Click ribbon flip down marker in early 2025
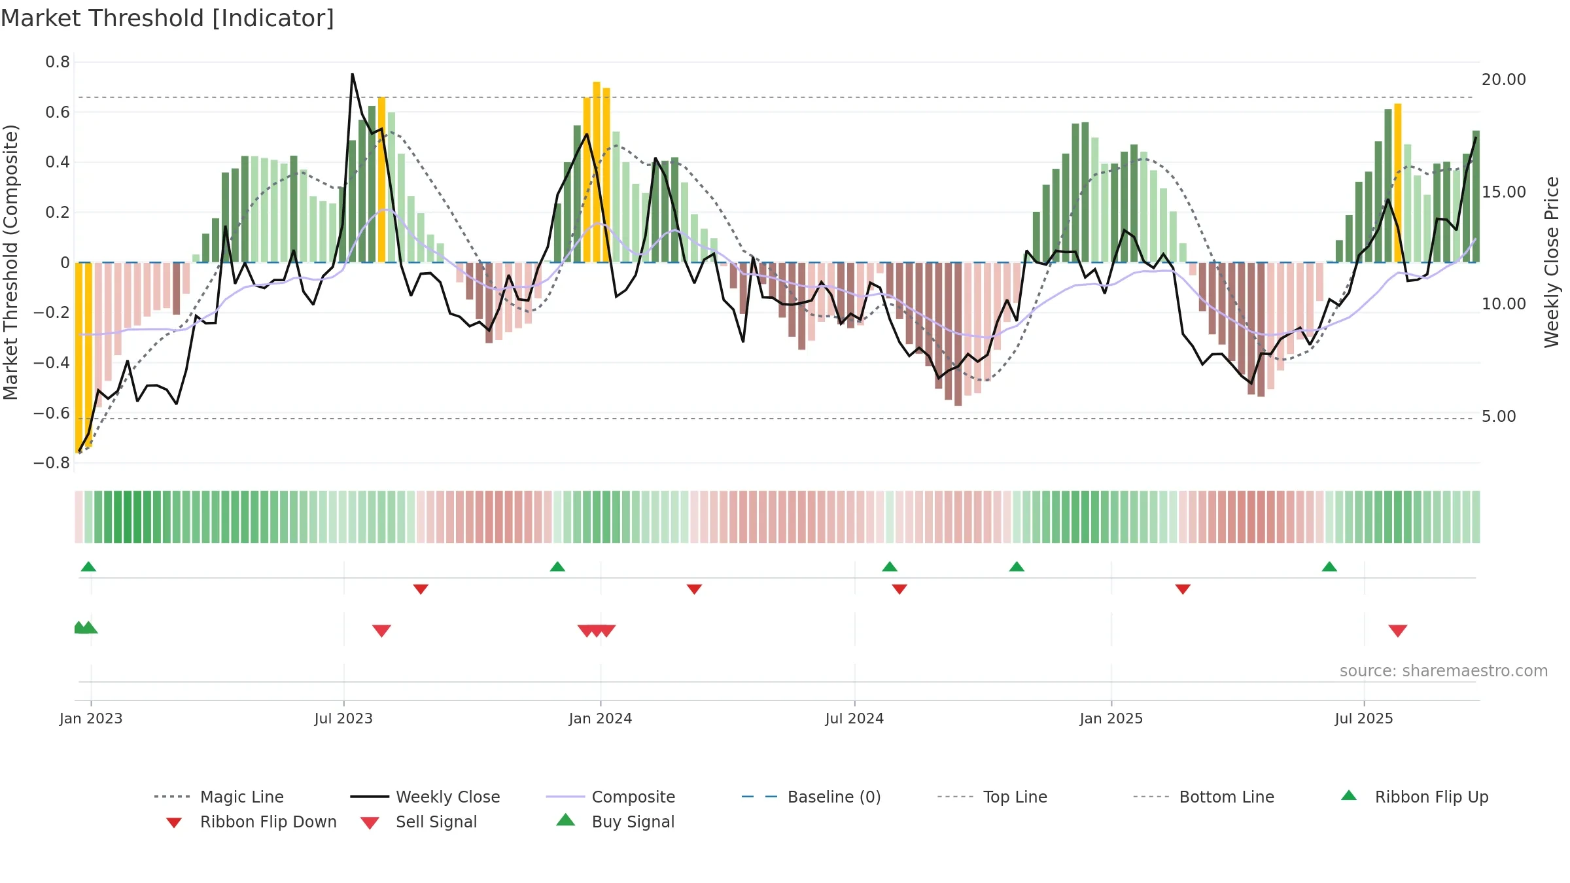 (1183, 589)
